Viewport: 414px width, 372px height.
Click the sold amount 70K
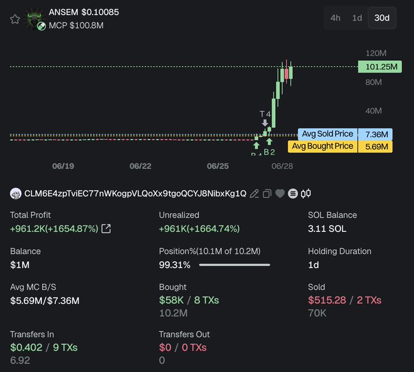[317, 313]
